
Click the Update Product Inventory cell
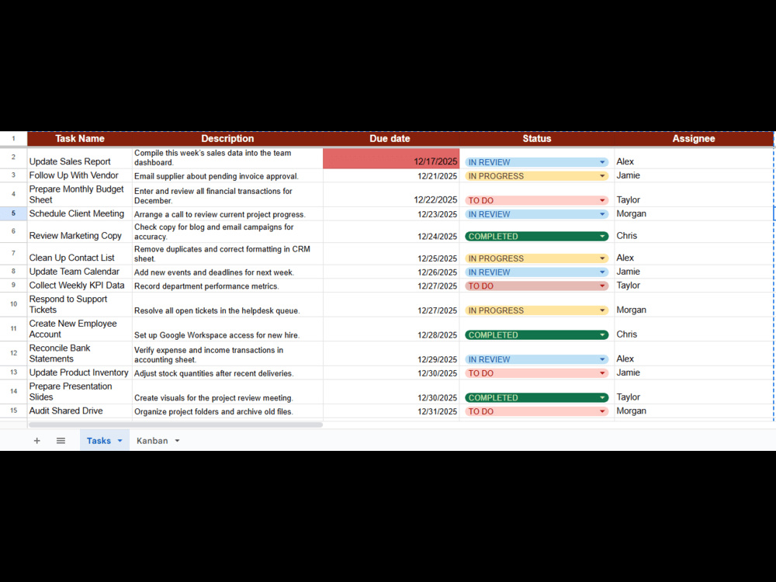click(x=80, y=372)
